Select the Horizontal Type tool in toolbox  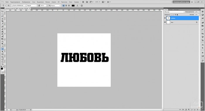pos(2,49)
